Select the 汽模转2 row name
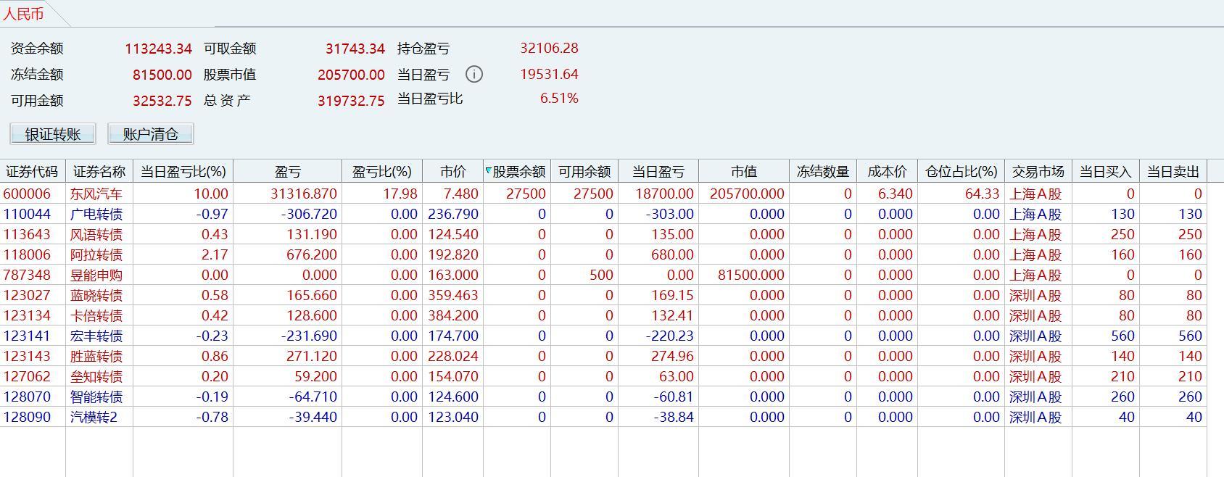 94,417
